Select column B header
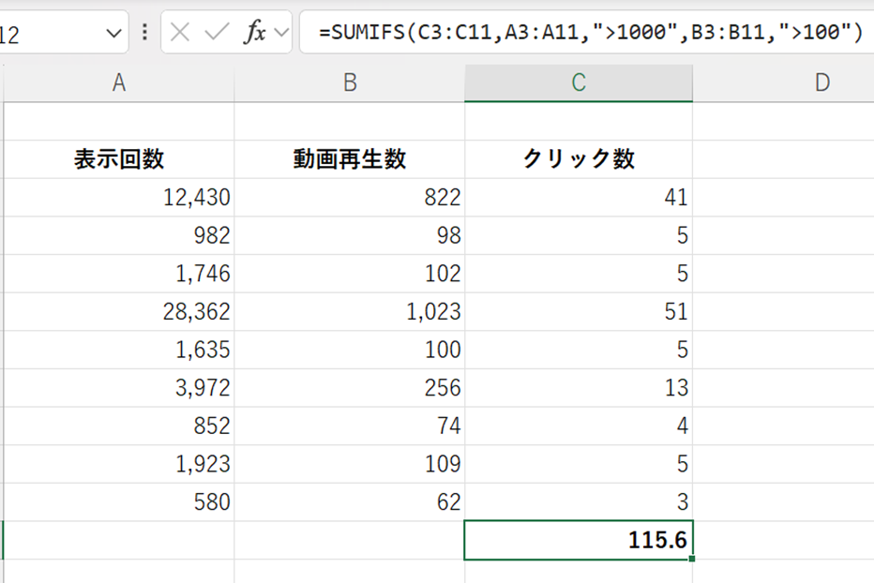Viewport: 874px width, 583px height. click(x=350, y=83)
